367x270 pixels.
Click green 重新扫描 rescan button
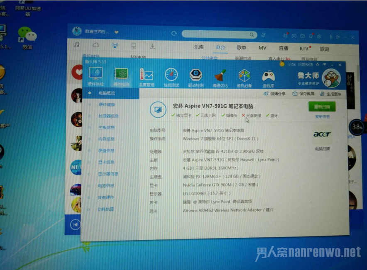pyautogui.click(x=322, y=107)
